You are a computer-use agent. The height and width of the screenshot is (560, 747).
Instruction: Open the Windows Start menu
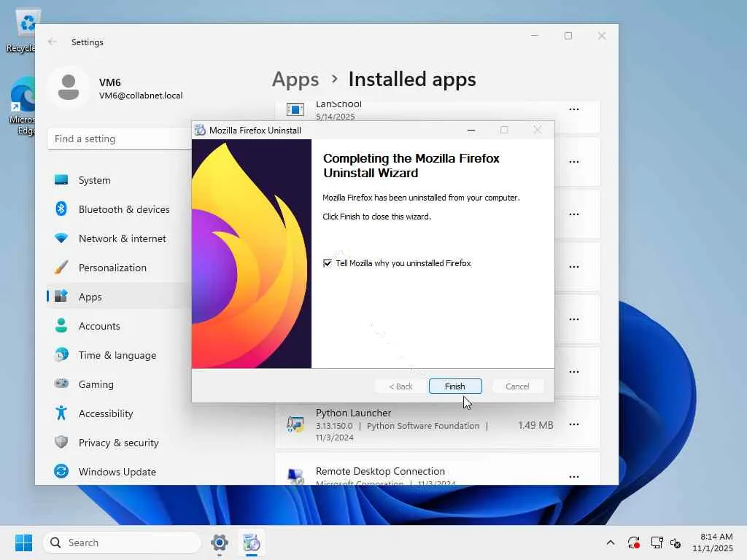(x=23, y=542)
